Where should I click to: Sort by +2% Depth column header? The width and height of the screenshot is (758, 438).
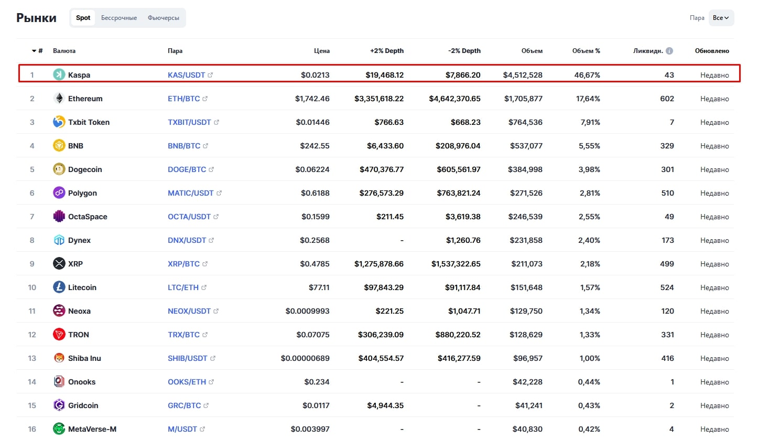coord(387,51)
